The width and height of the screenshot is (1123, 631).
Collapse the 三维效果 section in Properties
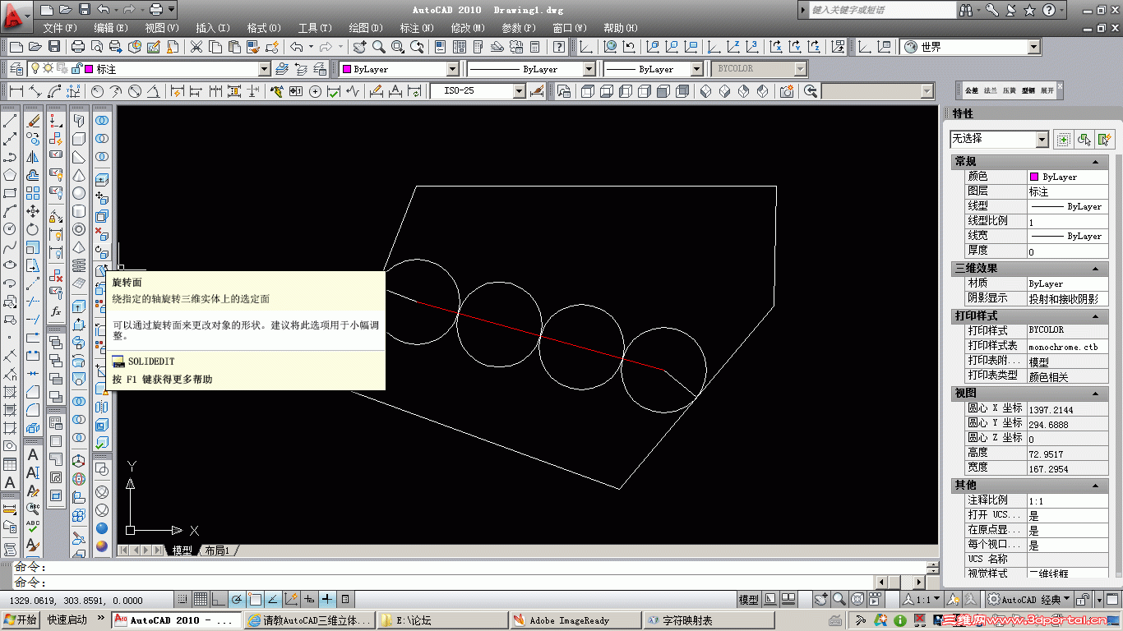[x=1097, y=269]
